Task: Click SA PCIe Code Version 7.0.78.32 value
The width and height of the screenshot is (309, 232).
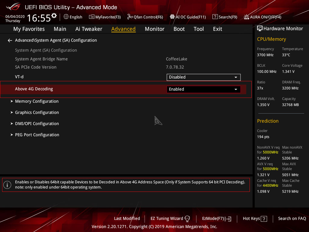Action: point(175,67)
